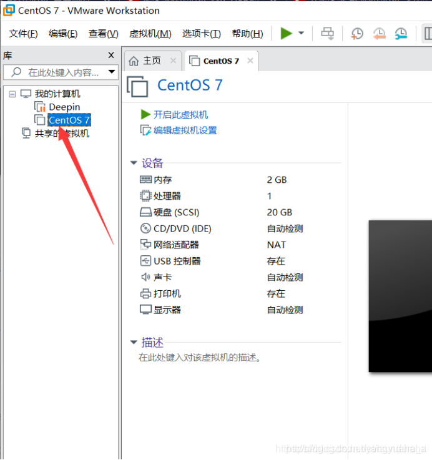The height and width of the screenshot is (460, 432).
Task: Close the 主页 tab
Action: (x=173, y=61)
